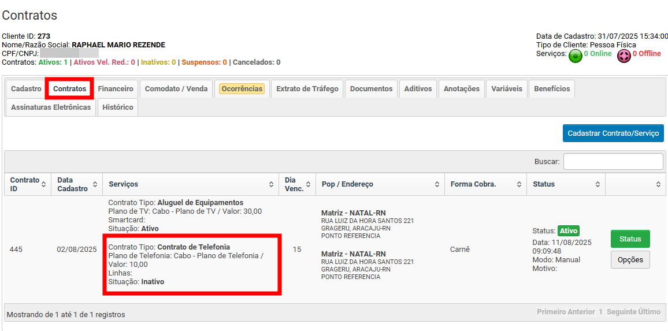Image resolution: width=668 pixels, height=331 pixels.
Task: Sort by Status column header arrows
Action: 598,184
